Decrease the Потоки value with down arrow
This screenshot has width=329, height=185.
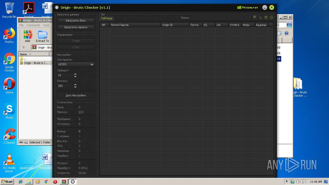[75, 87]
